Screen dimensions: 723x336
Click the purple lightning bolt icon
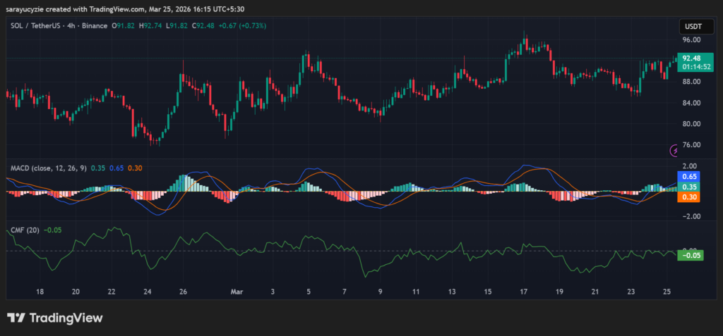676,150
